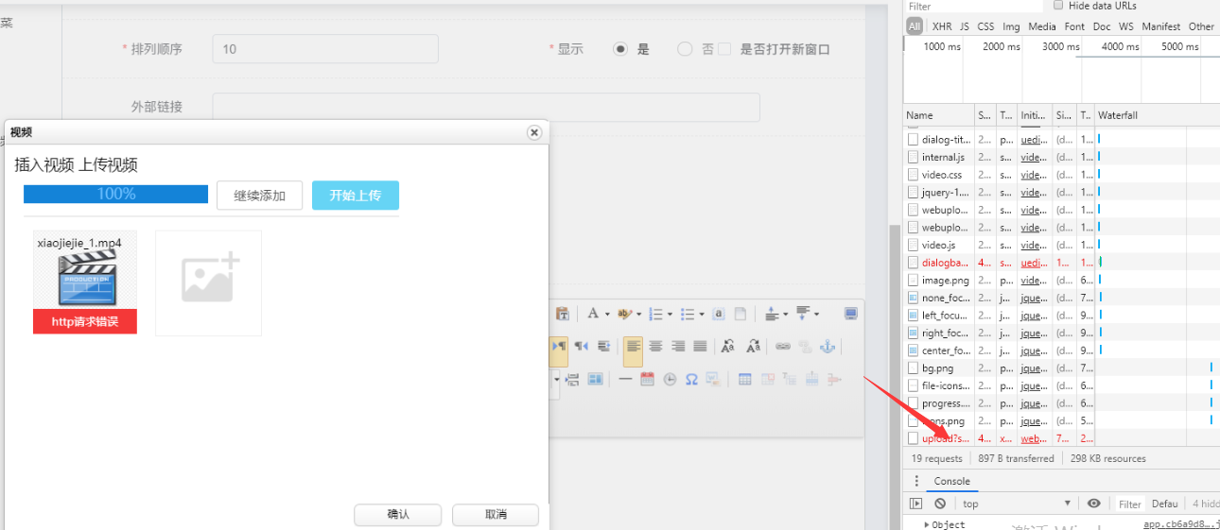Check the Hide data URLs checkbox

(x=1058, y=6)
